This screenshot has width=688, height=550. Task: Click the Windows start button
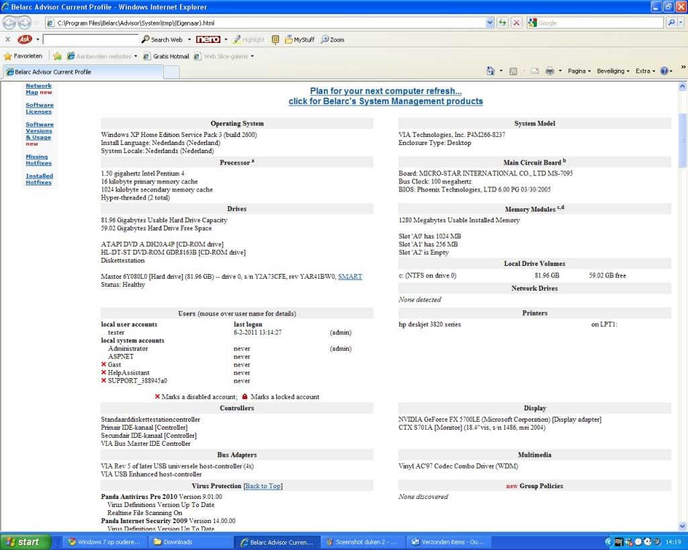[26, 542]
